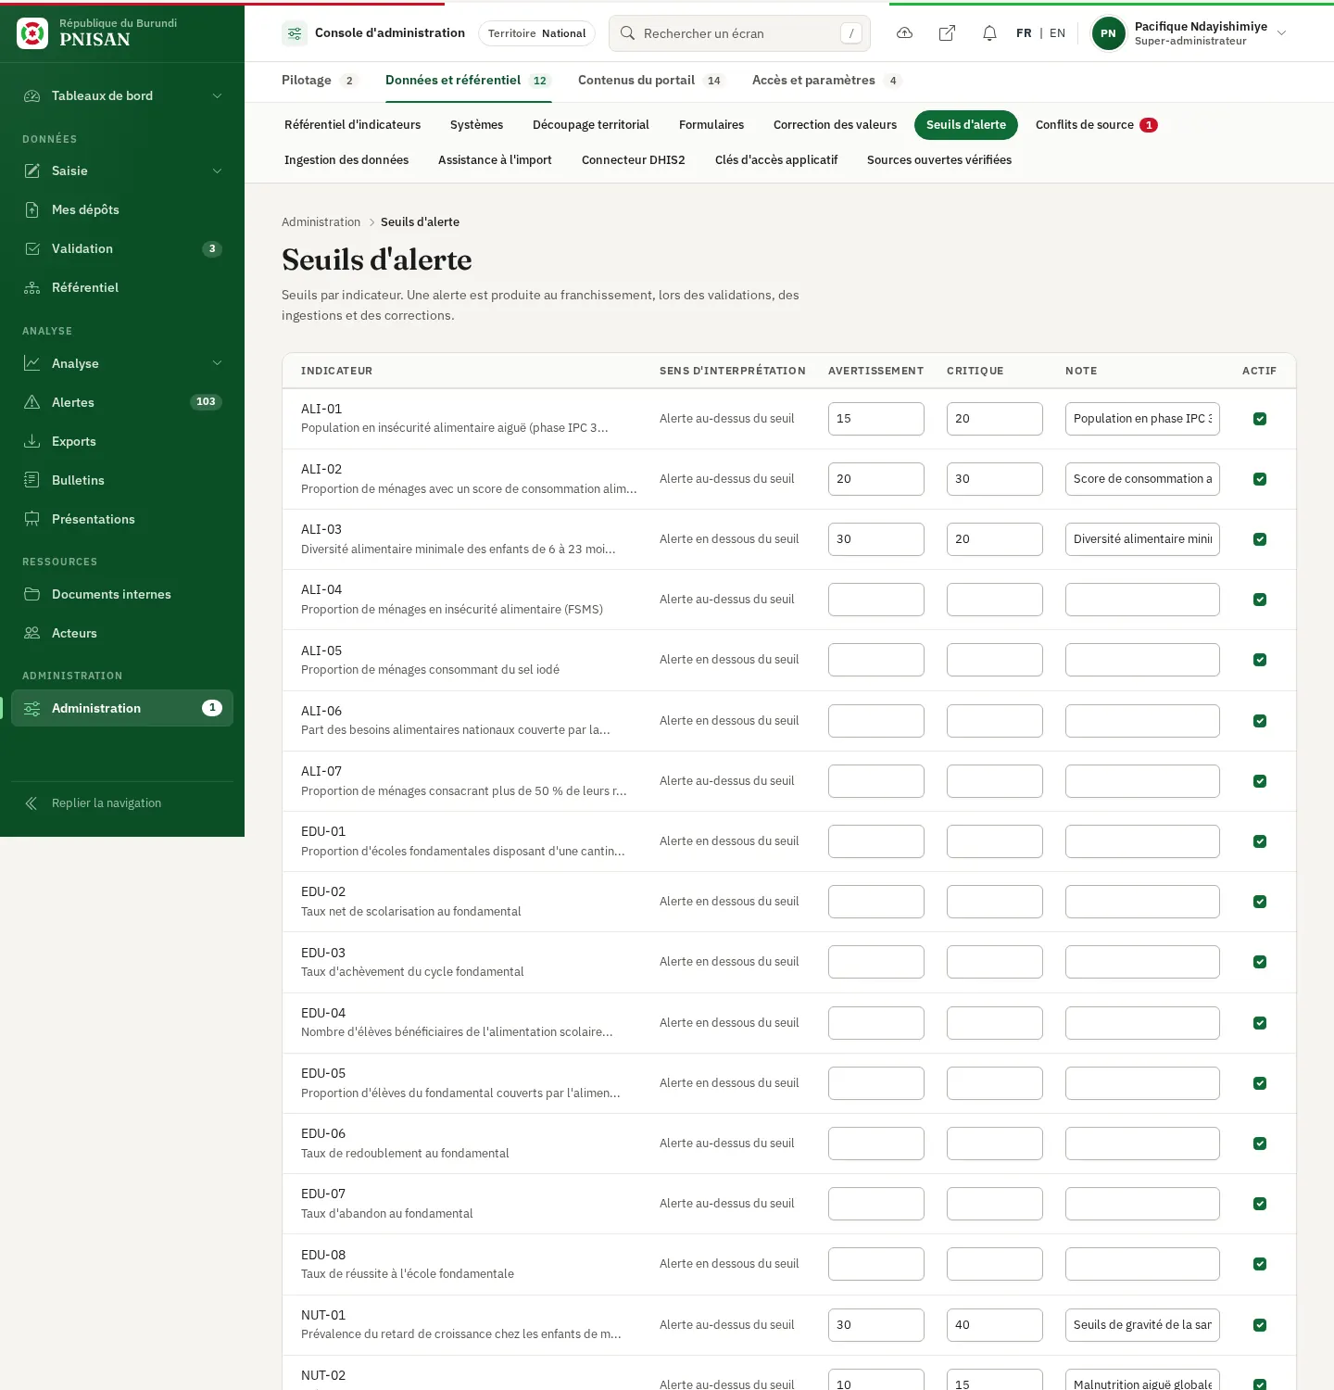Image resolution: width=1334 pixels, height=1390 pixels.
Task: Click the Mes dépôts sidebar icon
Action: pos(32,209)
